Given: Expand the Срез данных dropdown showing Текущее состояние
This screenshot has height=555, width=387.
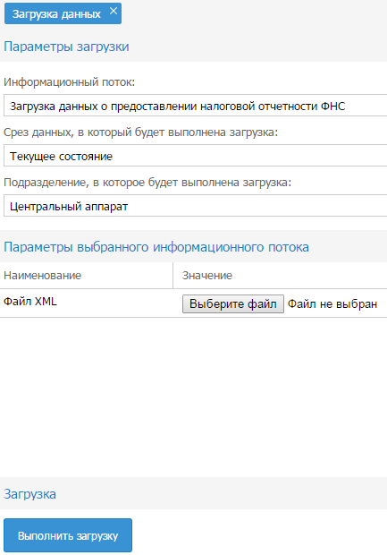Looking at the screenshot, I should click(195, 156).
